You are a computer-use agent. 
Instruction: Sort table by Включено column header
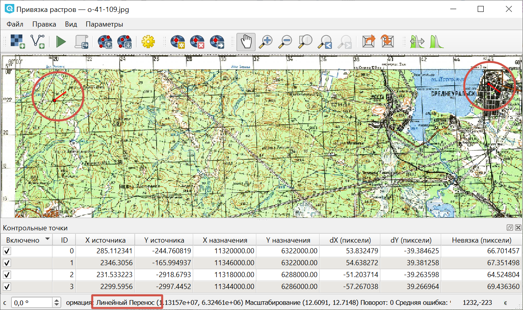(27, 240)
